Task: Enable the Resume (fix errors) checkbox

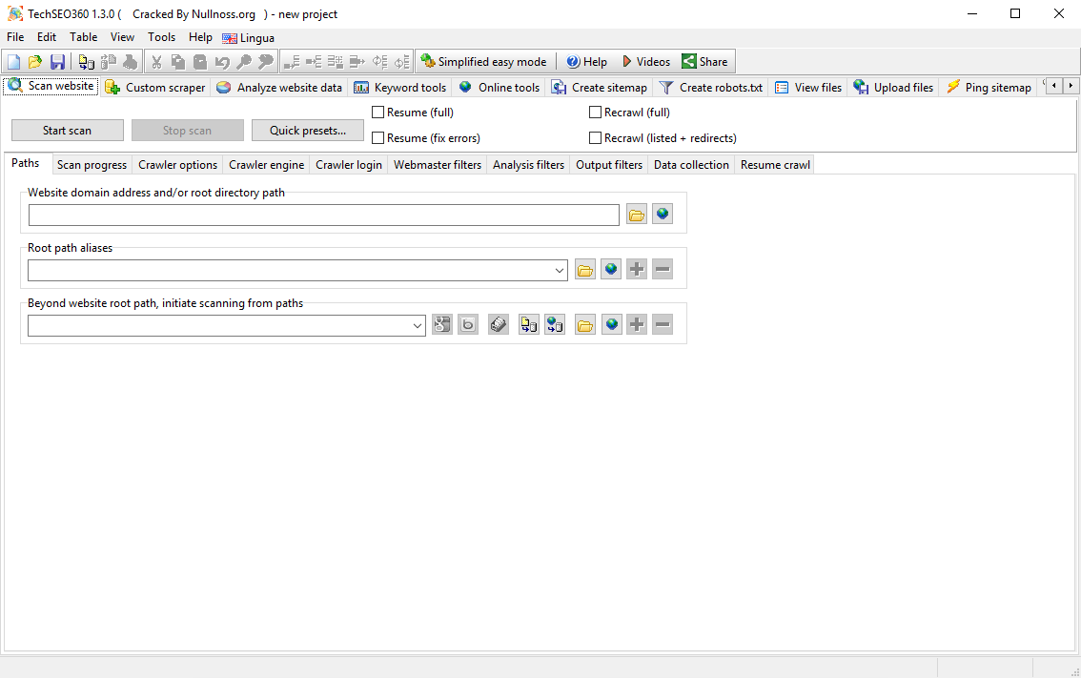Action: point(377,138)
